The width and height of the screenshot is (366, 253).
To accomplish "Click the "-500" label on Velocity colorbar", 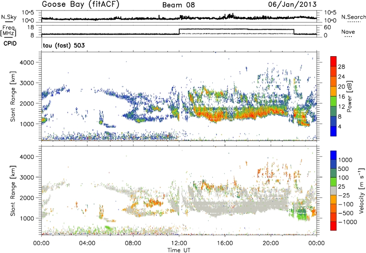I will click(x=346, y=213).
